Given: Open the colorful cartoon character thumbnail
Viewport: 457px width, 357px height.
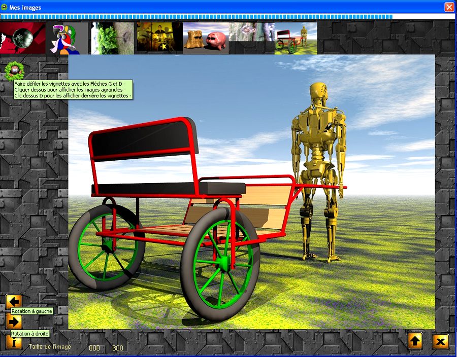Looking at the screenshot, I should (x=67, y=39).
